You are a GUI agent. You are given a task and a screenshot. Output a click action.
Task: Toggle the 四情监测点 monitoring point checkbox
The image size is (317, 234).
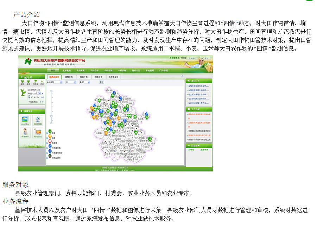(47, 158)
